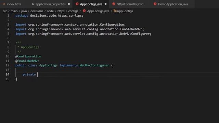Click the WebMvcConfigurer import on line 5

(x=90, y=34)
